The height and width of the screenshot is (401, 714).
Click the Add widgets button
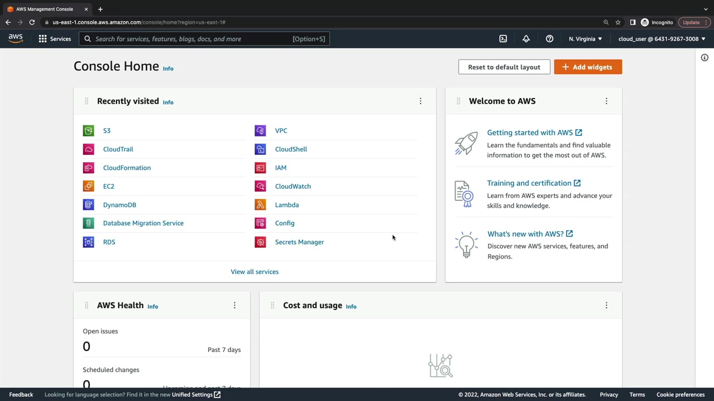tap(588, 67)
